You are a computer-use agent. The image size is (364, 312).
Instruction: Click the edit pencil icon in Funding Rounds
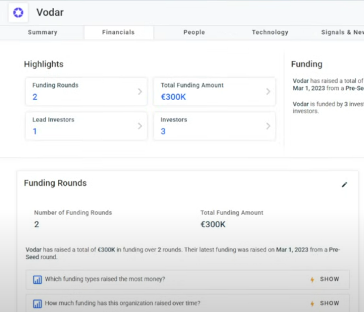[344, 185]
